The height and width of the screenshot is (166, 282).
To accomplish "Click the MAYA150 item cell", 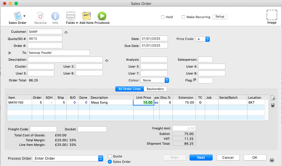I will point(20,102).
